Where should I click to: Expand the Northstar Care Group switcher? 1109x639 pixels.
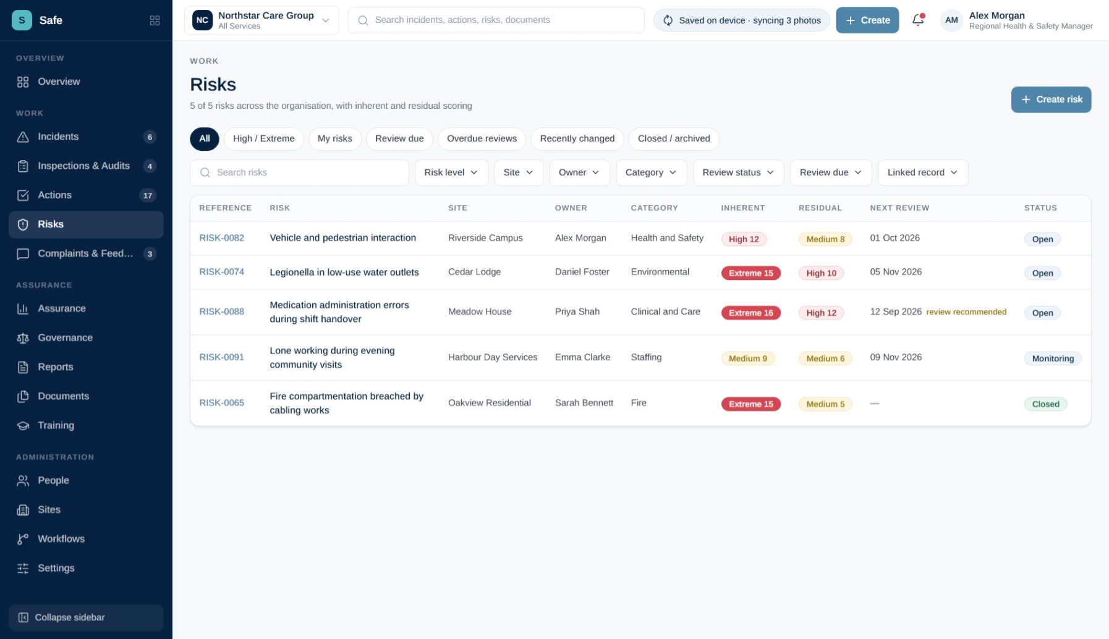261,20
